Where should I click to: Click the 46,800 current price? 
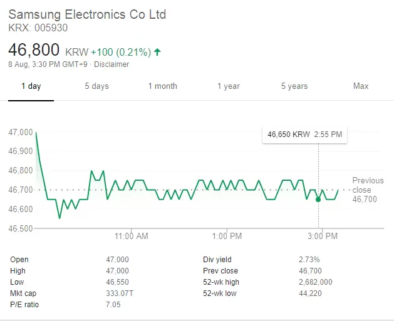coord(34,50)
